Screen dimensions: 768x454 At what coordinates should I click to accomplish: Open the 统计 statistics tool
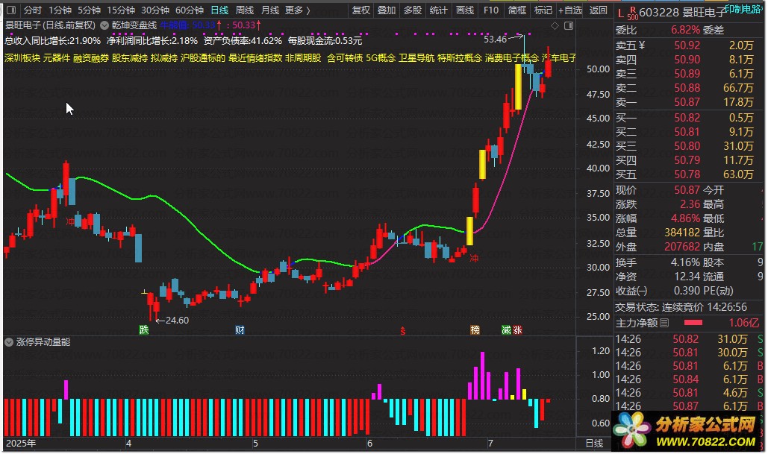[x=438, y=10]
